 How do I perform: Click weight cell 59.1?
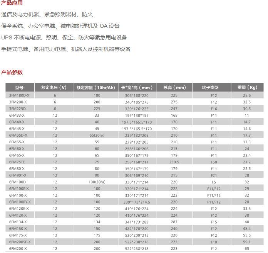pyautogui.click(x=247, y=242)
